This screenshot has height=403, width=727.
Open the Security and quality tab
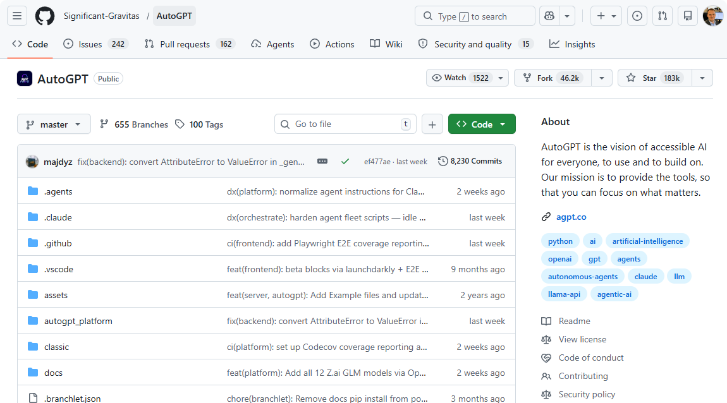[x=476, y=44]
